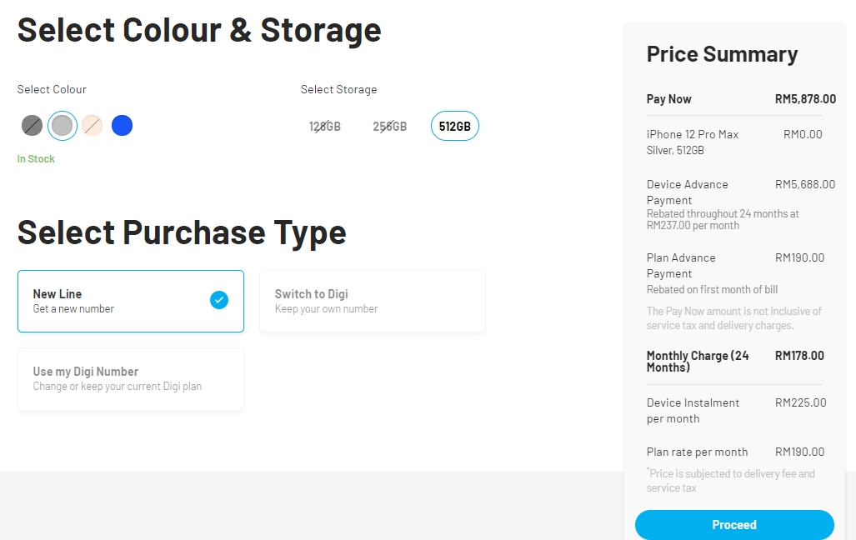Click the Price Summary heading
The height and width of the screenshot is (540, 856).
coord(722,54)
